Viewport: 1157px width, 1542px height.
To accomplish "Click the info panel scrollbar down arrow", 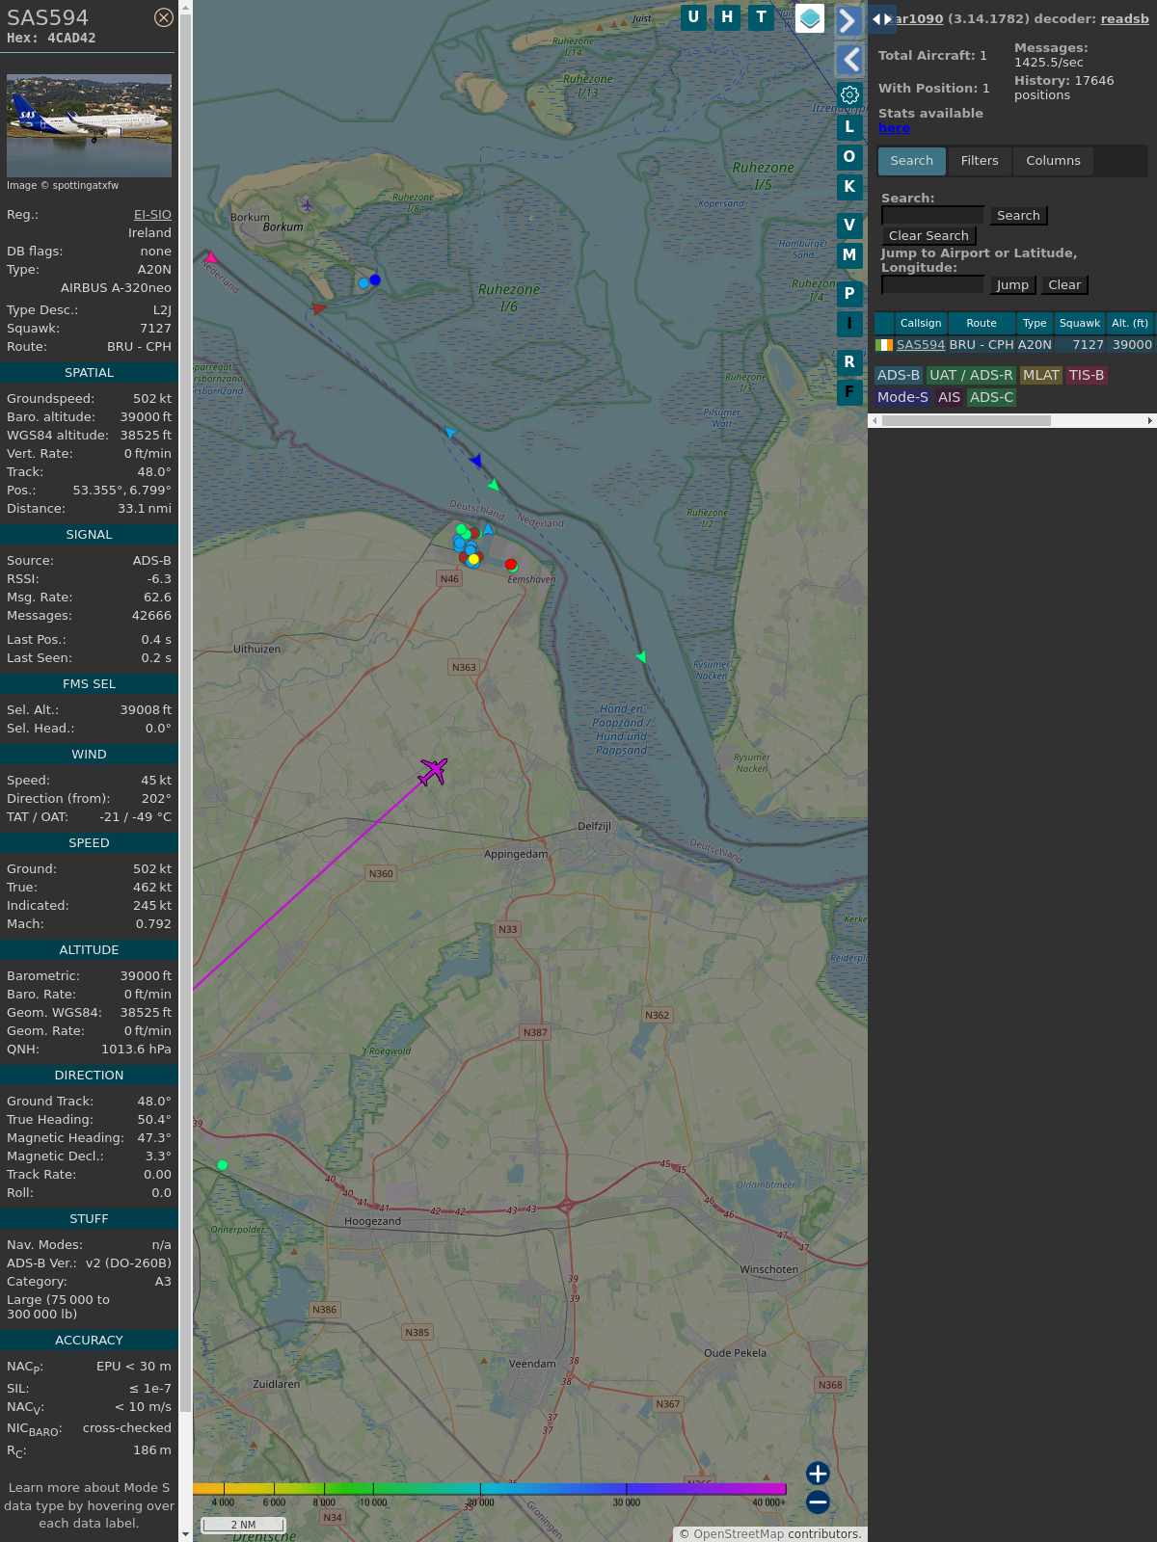I will tap(186, 1534).
